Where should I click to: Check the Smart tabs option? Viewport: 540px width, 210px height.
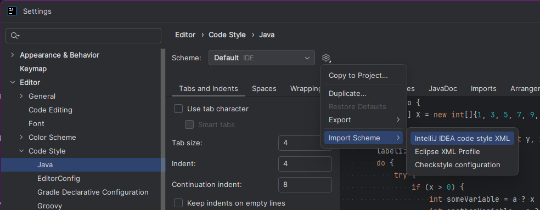(189, 124)
